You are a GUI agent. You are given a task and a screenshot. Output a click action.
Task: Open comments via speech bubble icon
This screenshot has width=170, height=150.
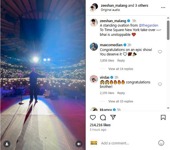click(x=103, y=118)
